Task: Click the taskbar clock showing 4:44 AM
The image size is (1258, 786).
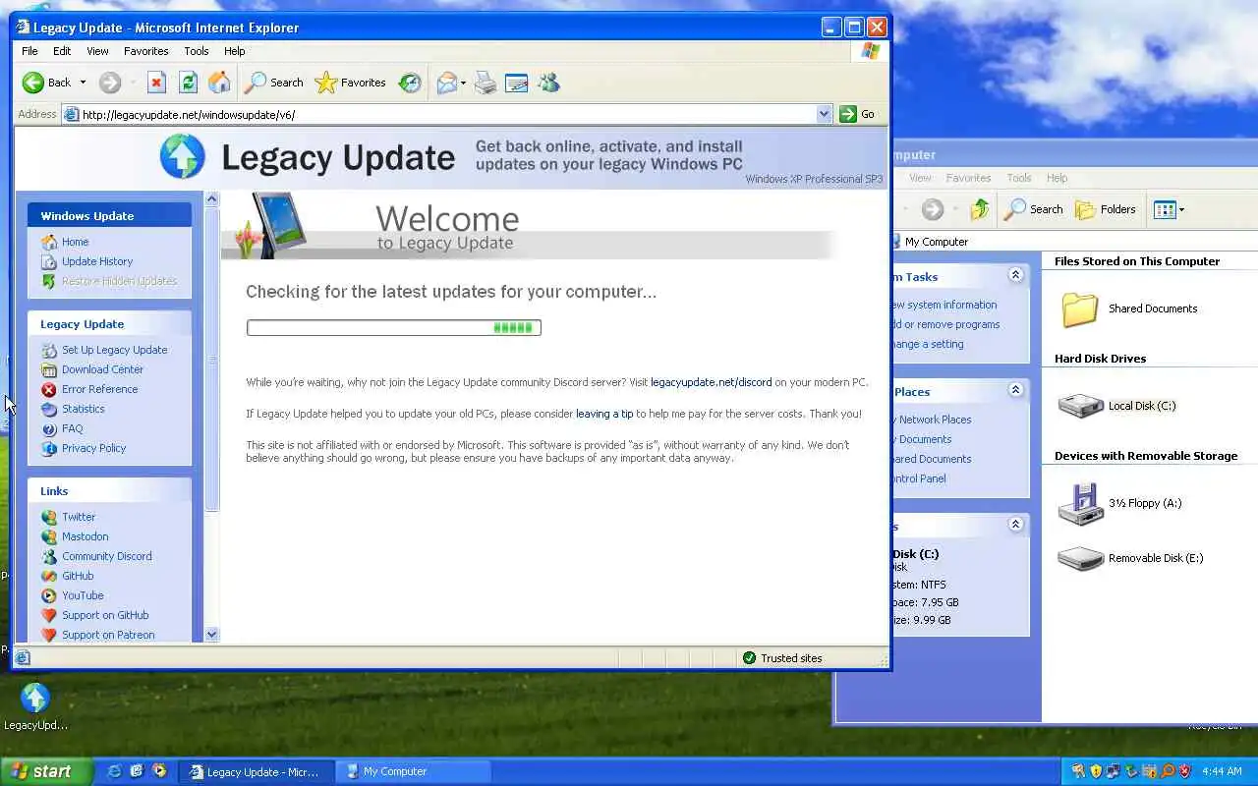Action: [x=1222, y=771]
